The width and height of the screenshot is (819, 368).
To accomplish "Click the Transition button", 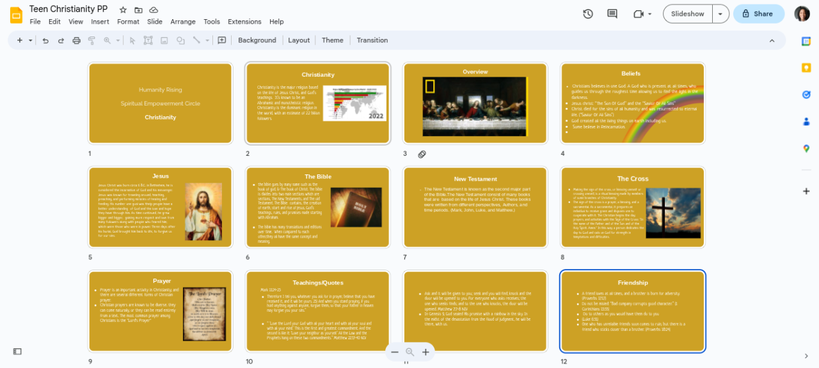I will tap(372, 40).
